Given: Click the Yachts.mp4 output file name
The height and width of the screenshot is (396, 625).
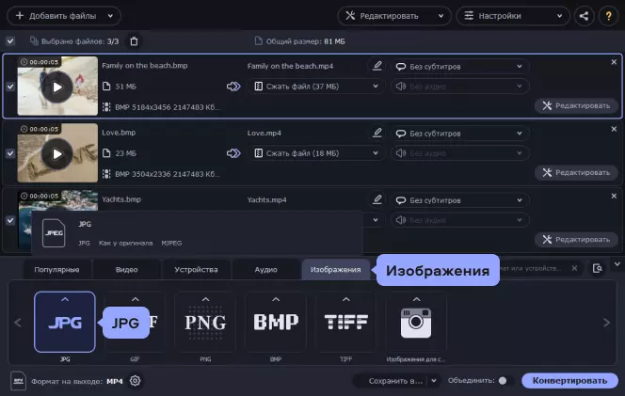Looking at the screenshot, I should [x=266, y=200].
